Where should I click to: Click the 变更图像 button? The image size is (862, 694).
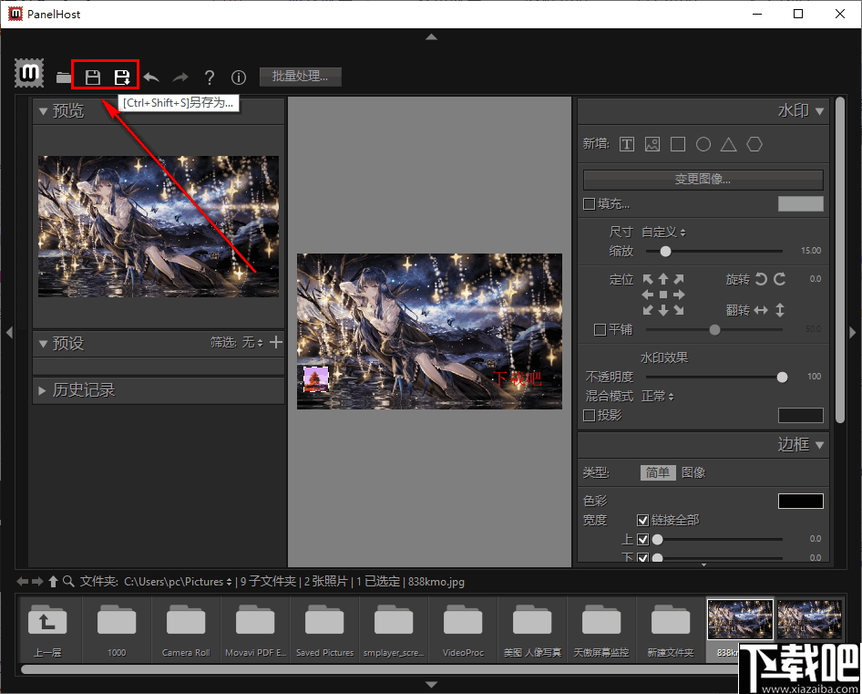(x=703, y=179)
